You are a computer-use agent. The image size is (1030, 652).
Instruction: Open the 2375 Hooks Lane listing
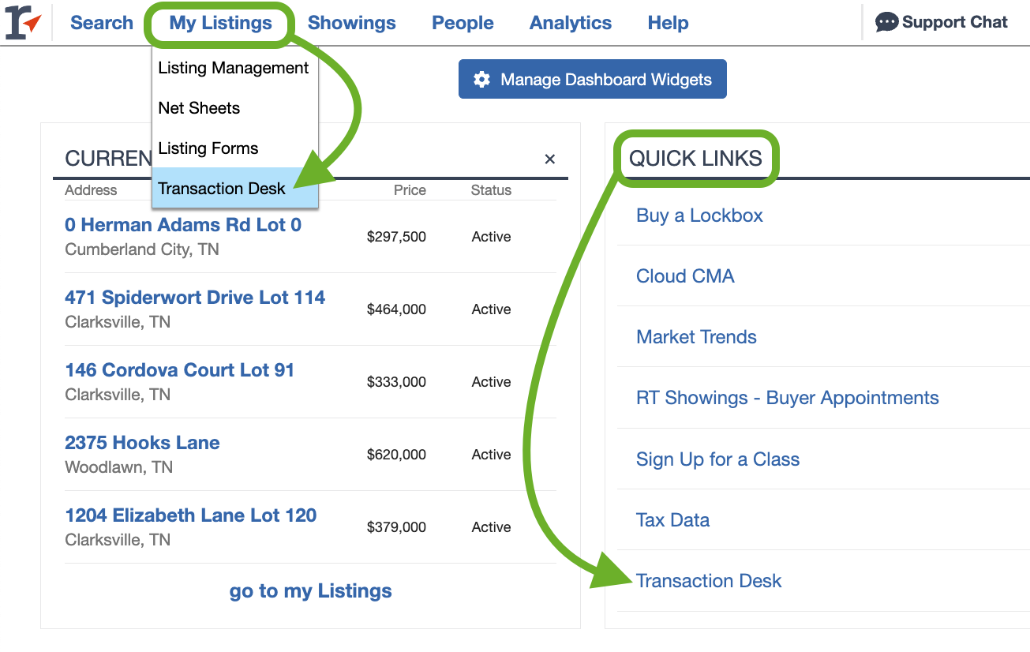(x=142, y=443)
